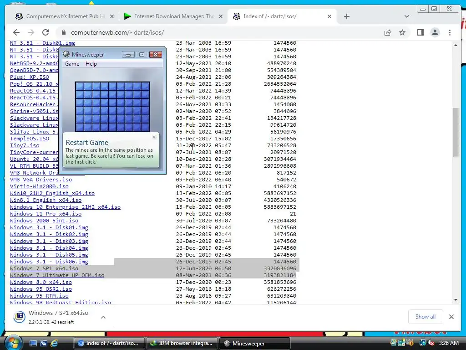Toggle the browser side panel icon

pos(420,32)
